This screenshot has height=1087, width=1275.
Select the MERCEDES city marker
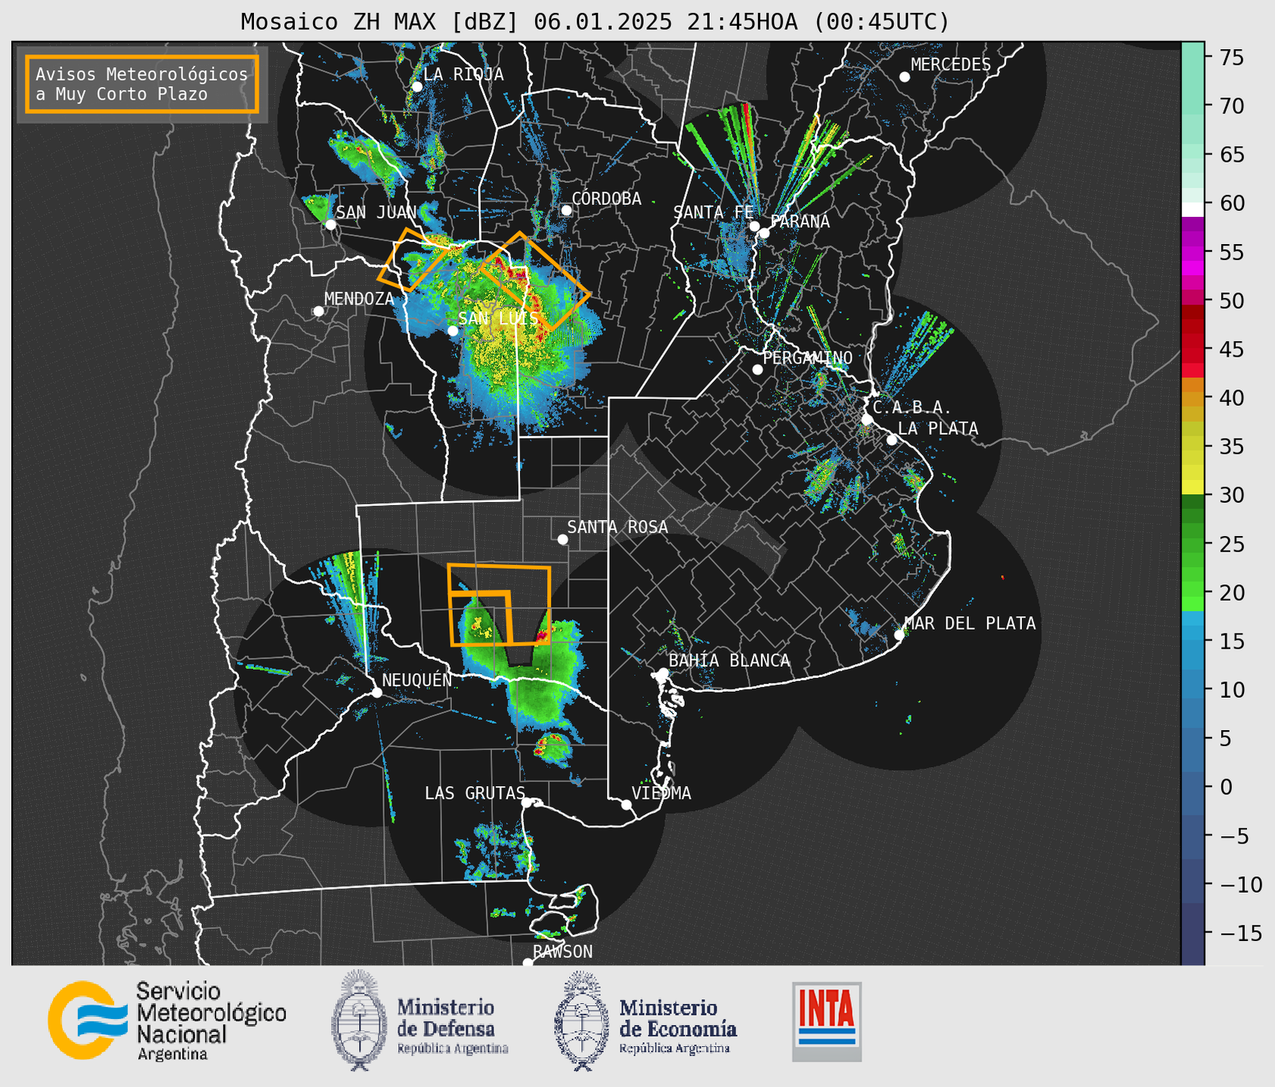905,76
